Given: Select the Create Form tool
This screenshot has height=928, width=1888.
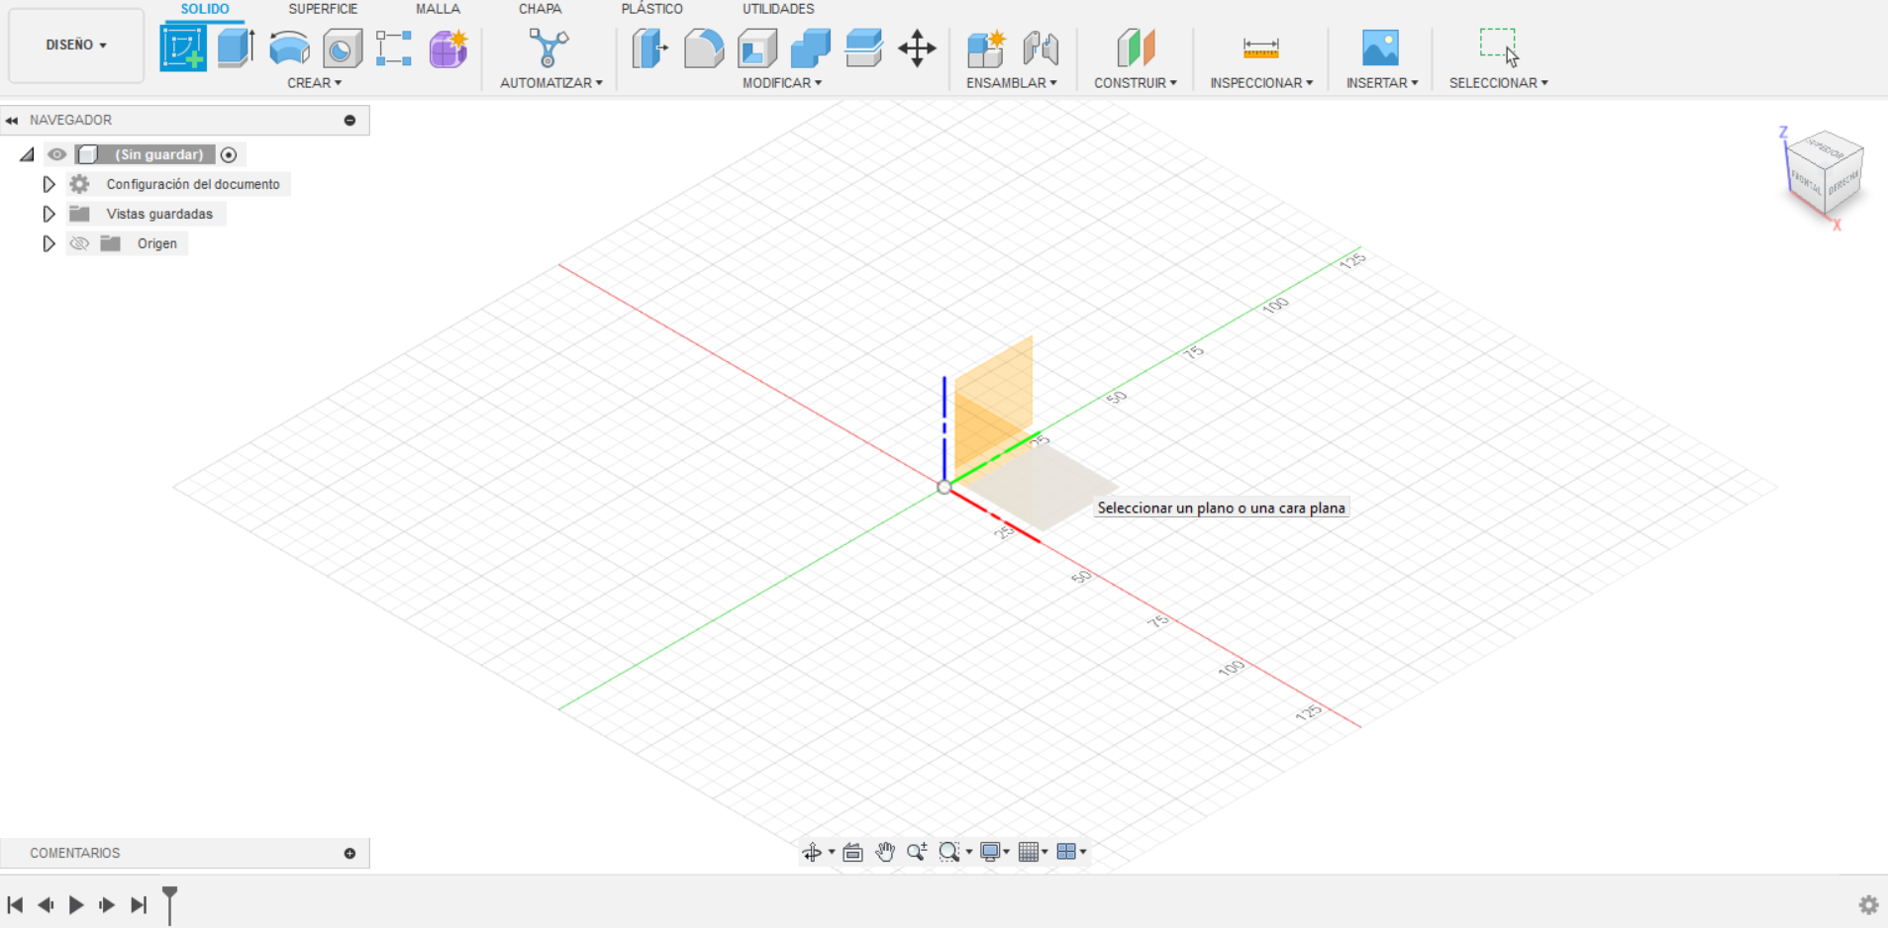Looking at the screenshot, I should (x=447, y=47).
